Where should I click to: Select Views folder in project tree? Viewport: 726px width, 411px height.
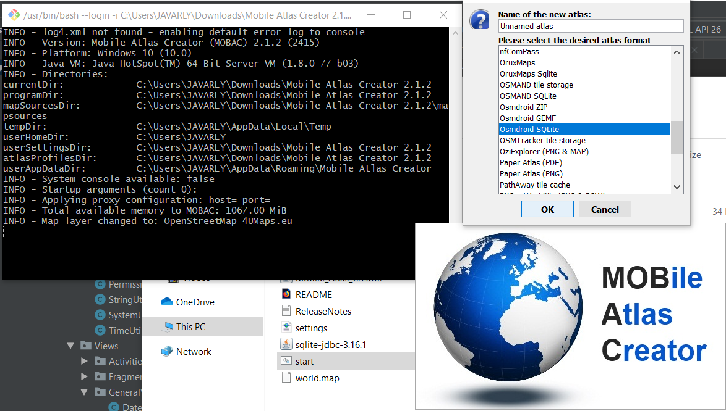pos(106,346)
